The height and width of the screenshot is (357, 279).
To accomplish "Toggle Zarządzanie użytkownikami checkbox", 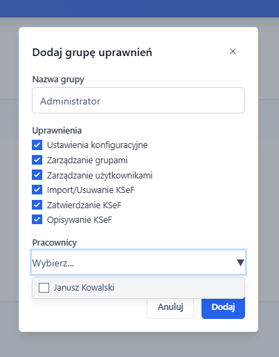I will point(37,175).
